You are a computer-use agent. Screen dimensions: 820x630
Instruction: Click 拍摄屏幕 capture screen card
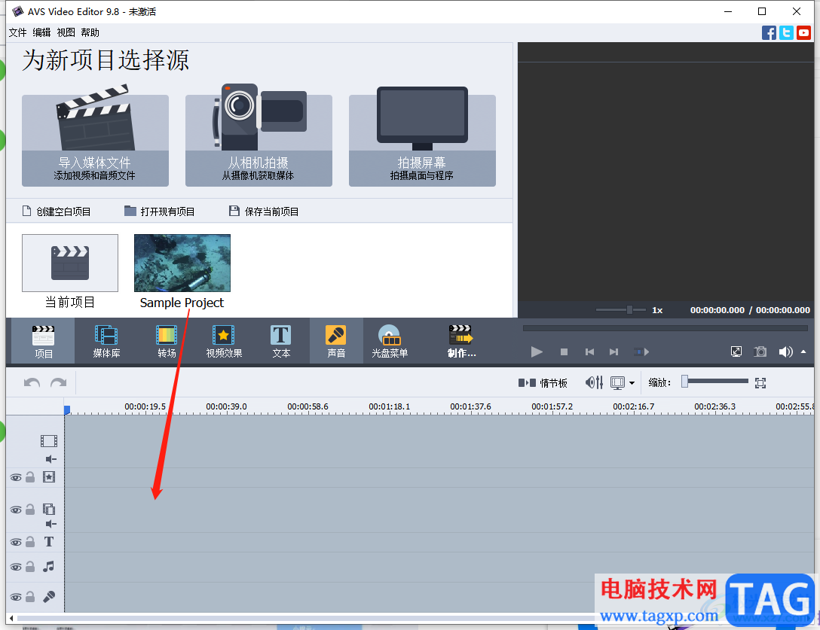(x=422, y=140)
